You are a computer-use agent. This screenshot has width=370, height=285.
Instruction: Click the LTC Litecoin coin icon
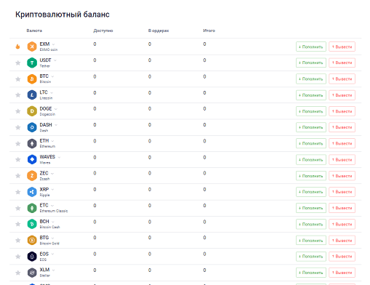coord(32,95)
